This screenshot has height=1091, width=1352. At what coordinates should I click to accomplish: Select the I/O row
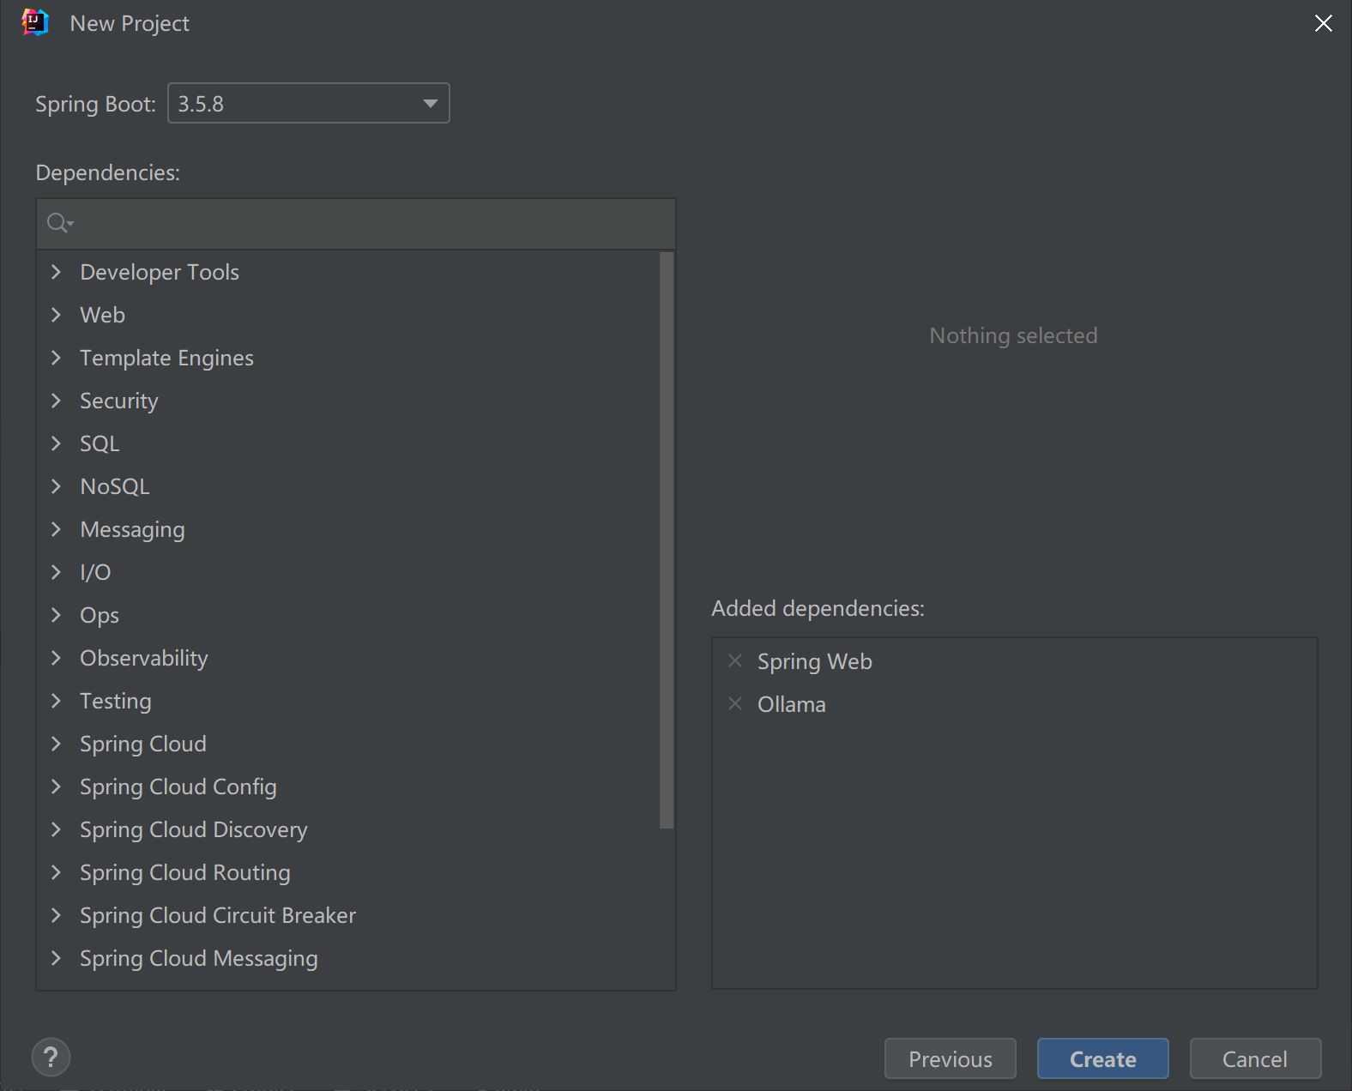(348, 572)
